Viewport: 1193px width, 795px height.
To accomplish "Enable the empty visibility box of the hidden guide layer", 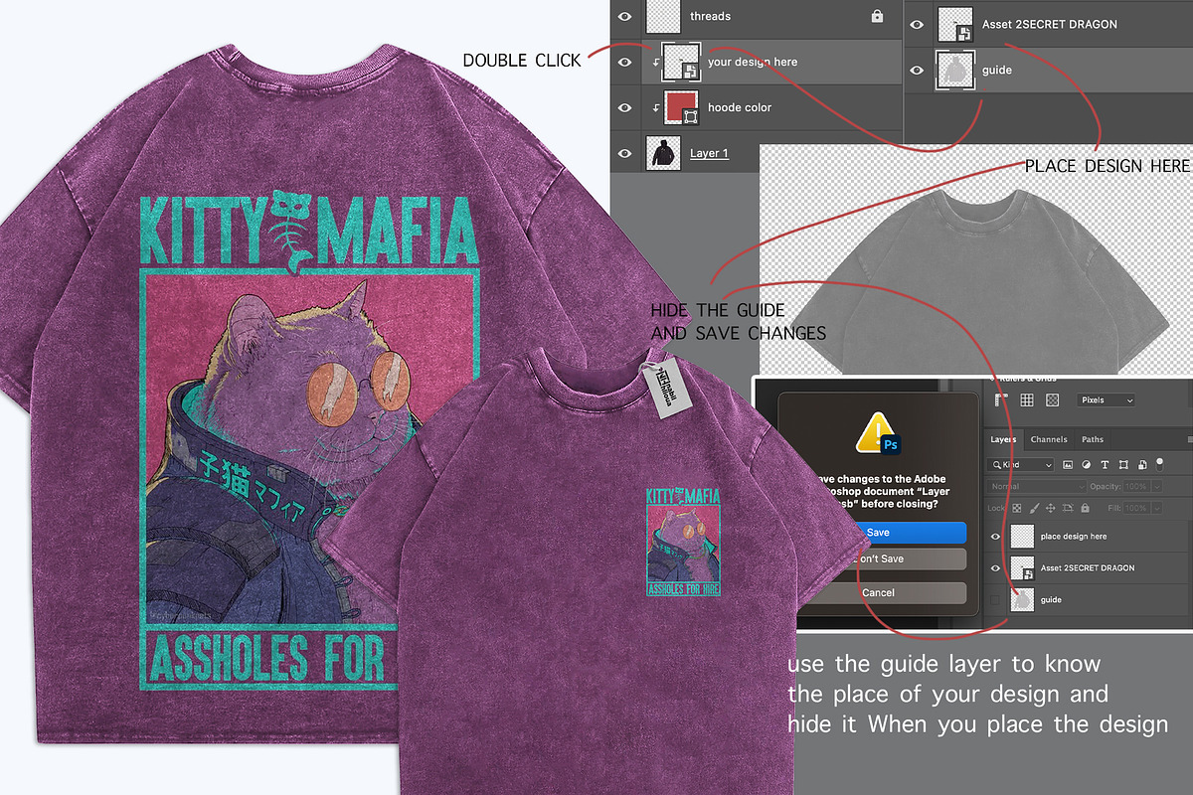I will tap(995, 599).
